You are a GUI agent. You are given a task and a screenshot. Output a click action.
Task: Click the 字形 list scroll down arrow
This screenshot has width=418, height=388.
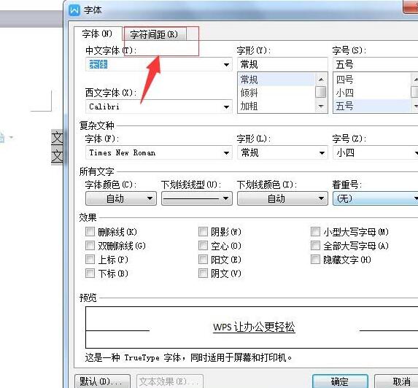pos(321,106)
